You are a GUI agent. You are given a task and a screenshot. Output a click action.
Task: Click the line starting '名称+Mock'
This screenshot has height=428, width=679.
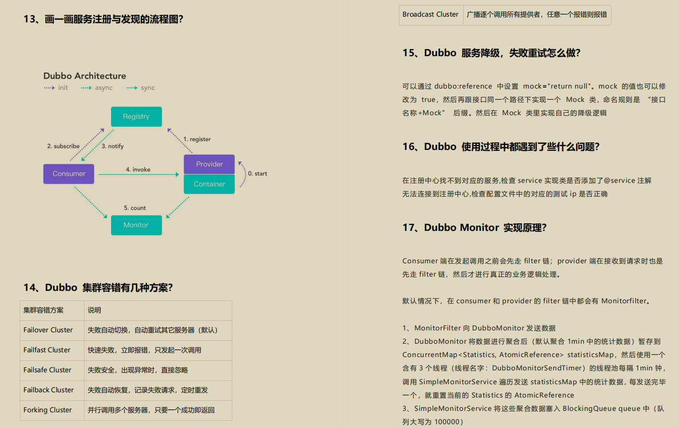tap(504, 113)
